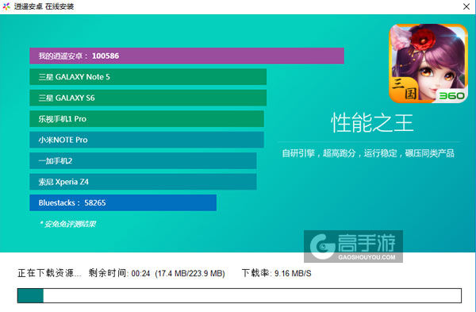This screenshot has height=312, width=476.
Task: Select the 小米NOTE Pro bar
Action: [147, 140]
